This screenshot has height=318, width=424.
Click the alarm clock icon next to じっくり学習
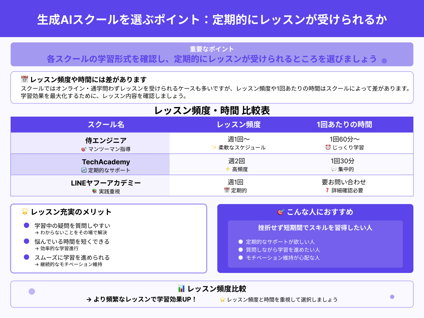point(328,147)
